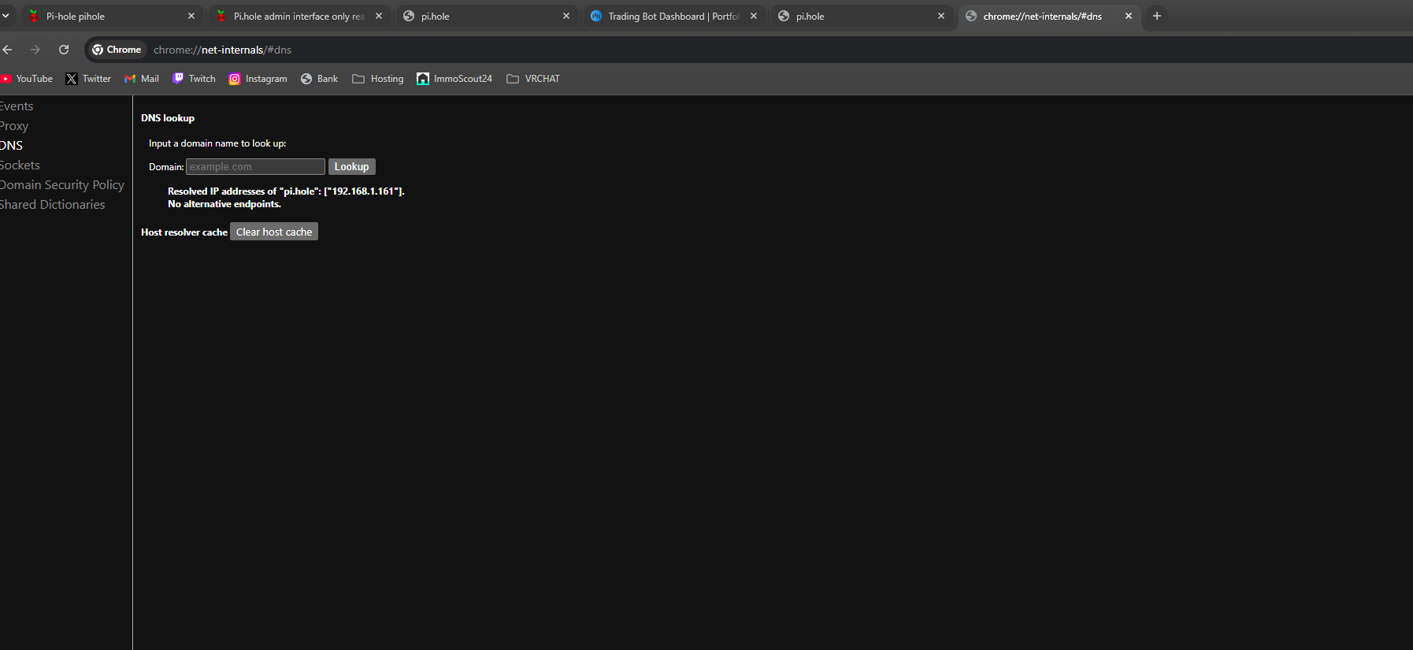
Task: Click the Chrome site info chip
Action: (x=117, y=50)
